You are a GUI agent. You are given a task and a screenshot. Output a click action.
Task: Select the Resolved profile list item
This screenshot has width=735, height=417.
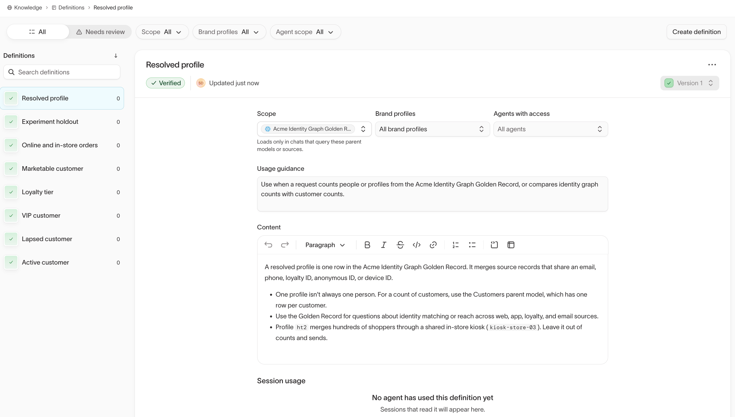[62, 98]
